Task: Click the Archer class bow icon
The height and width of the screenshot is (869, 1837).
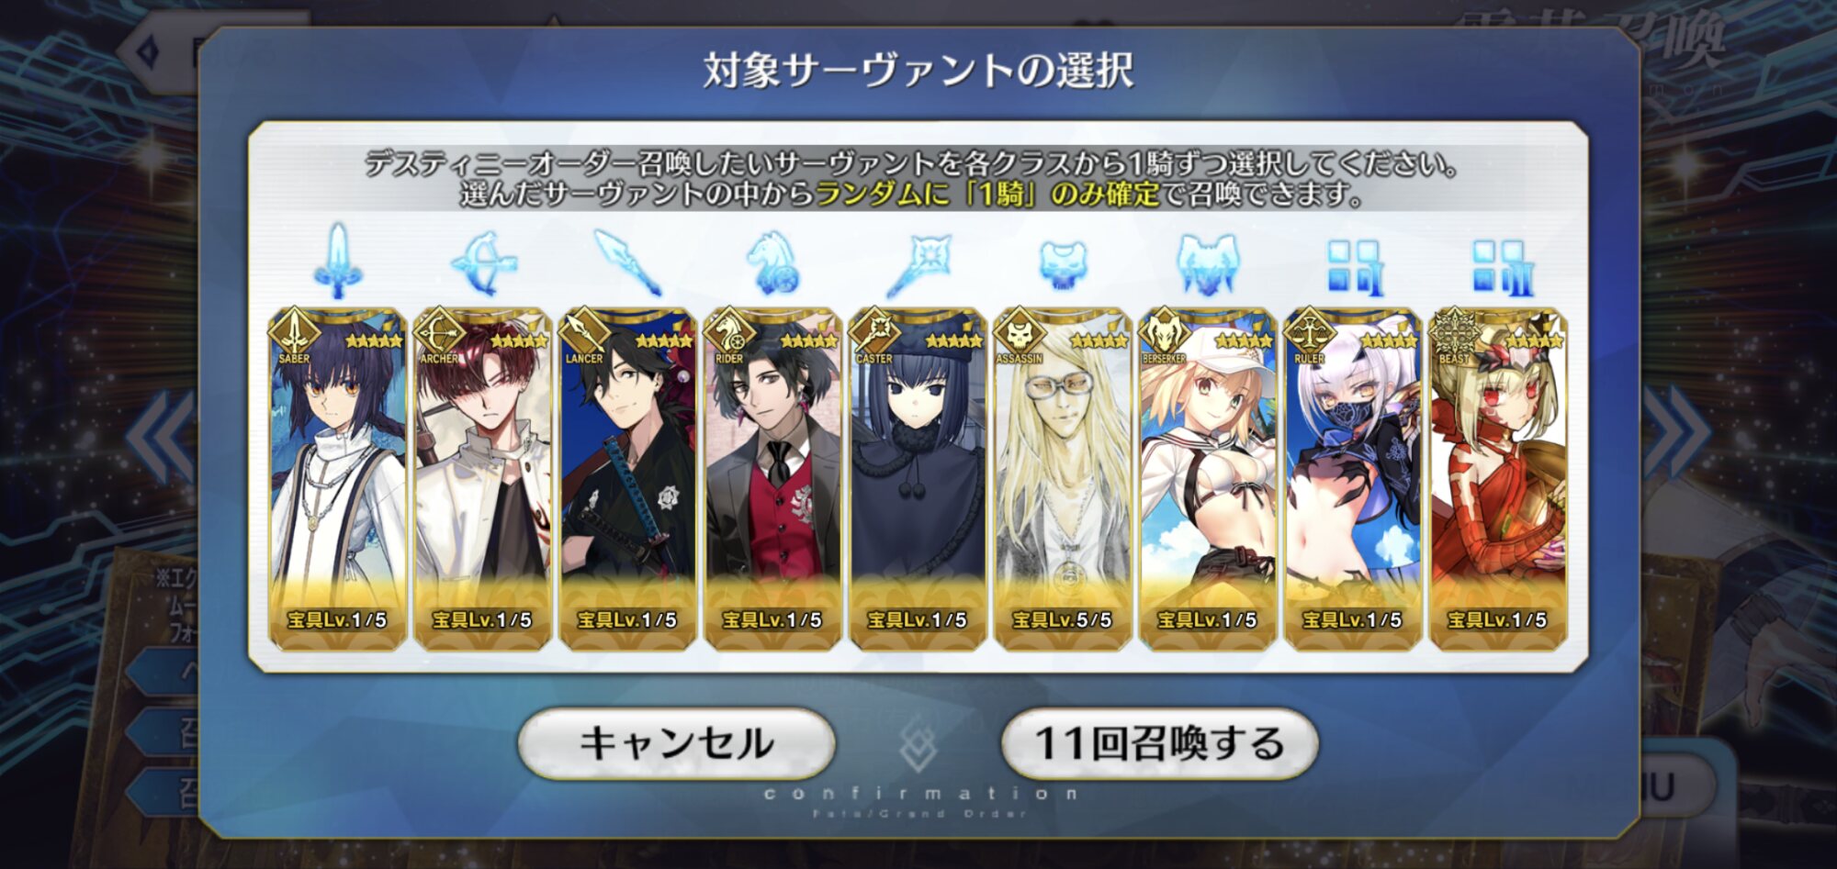Action: [484, 263]
